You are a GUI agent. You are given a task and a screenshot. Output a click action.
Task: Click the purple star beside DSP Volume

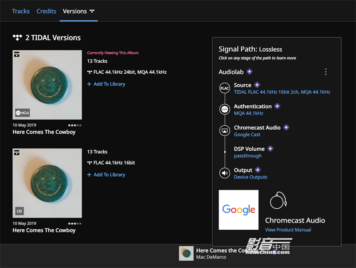pyautogui.click(x=270, y=148)
